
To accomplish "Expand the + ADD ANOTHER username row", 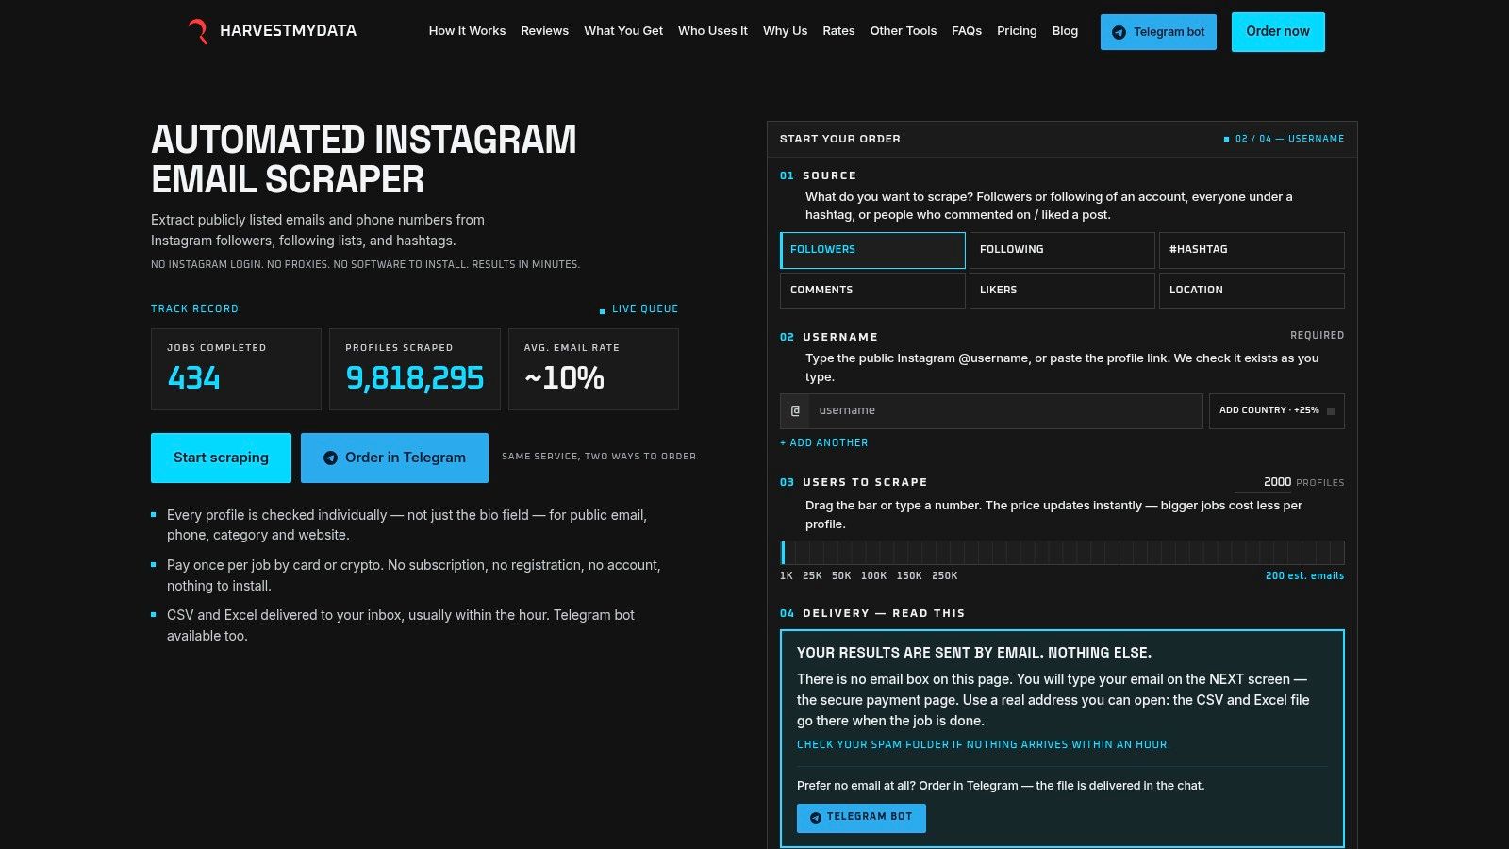I will [x=823, y=442].
